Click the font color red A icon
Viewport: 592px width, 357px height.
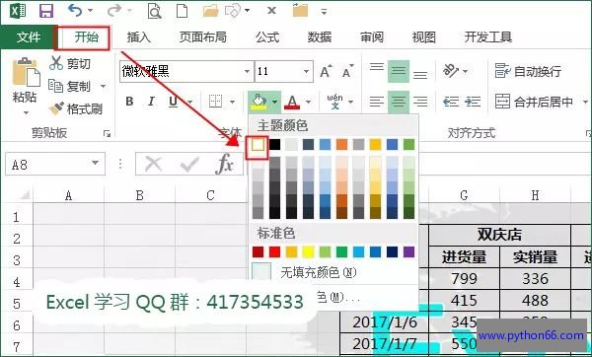pos(292,102)
